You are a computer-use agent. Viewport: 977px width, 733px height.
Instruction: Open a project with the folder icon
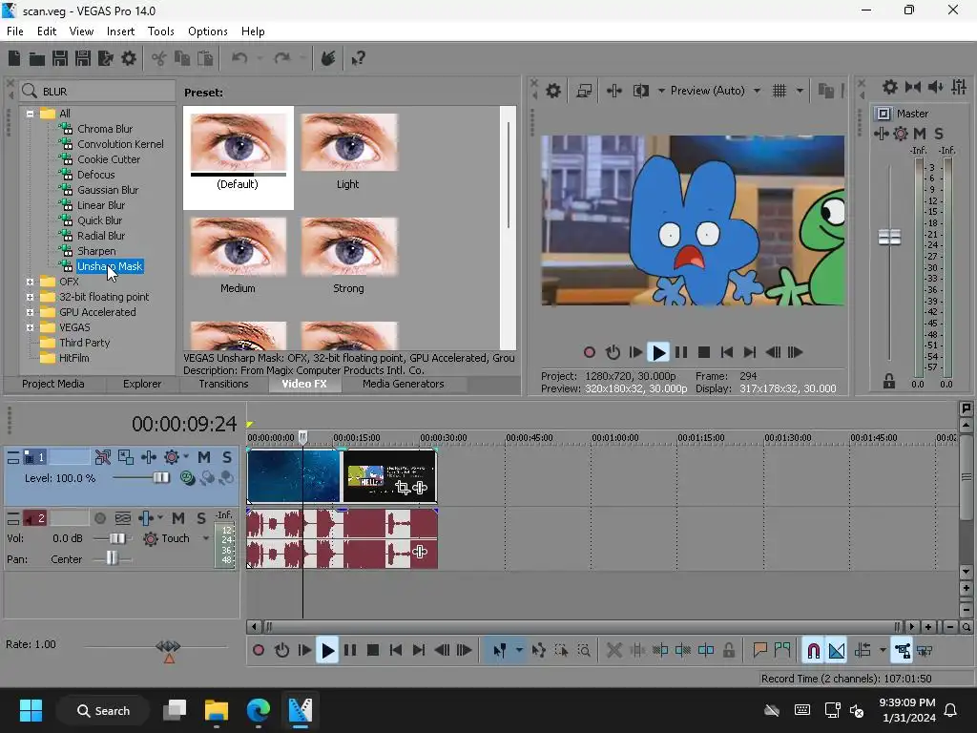pos(37,58)
